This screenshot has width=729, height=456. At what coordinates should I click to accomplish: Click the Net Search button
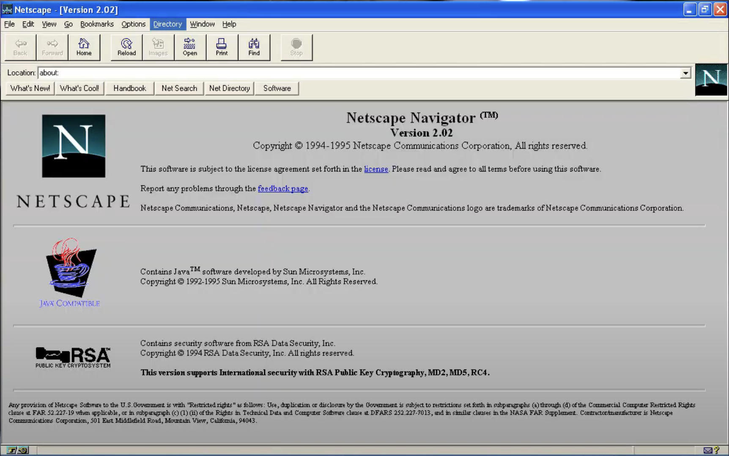[179, 88]
